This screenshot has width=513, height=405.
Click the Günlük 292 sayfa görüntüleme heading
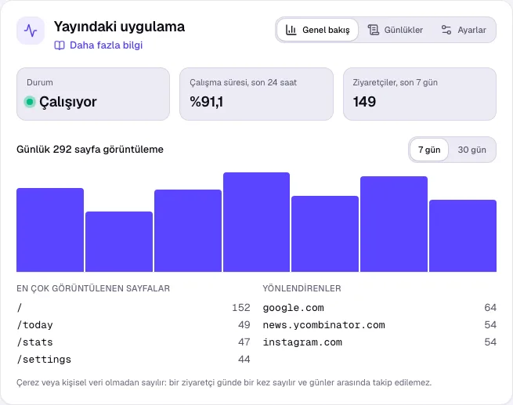tap(90, 150)
